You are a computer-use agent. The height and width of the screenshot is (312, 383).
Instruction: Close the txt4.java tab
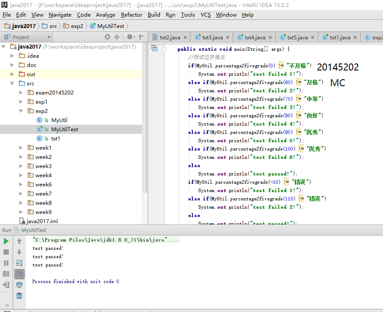(270, 37)
